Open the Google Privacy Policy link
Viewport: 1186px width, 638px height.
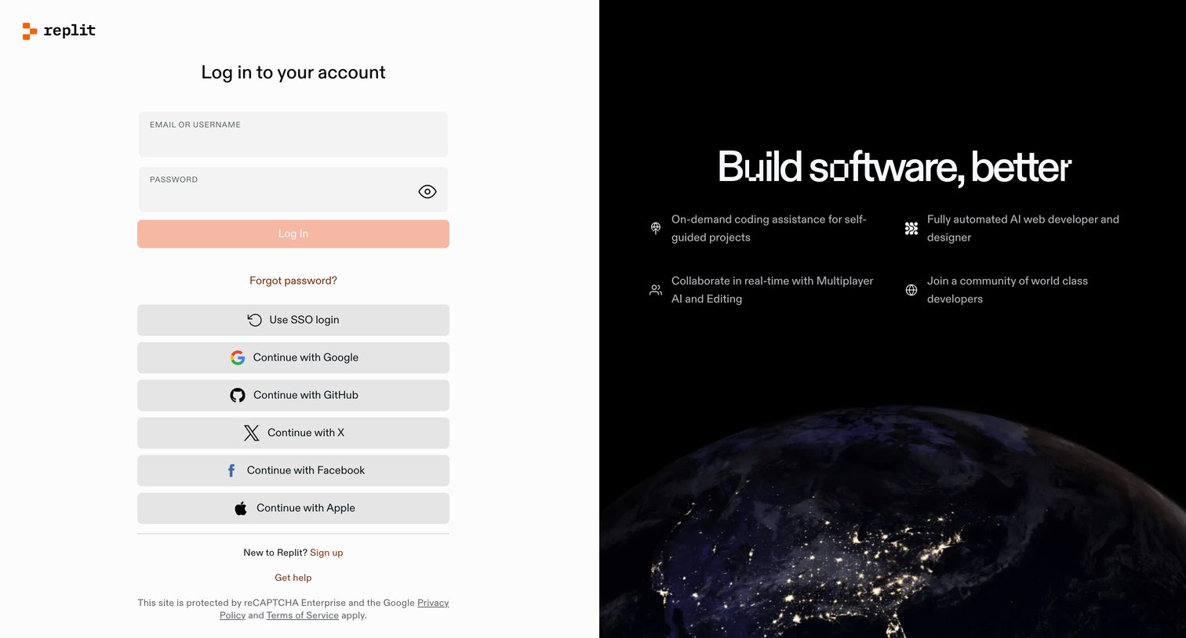(x=433, y=603)
